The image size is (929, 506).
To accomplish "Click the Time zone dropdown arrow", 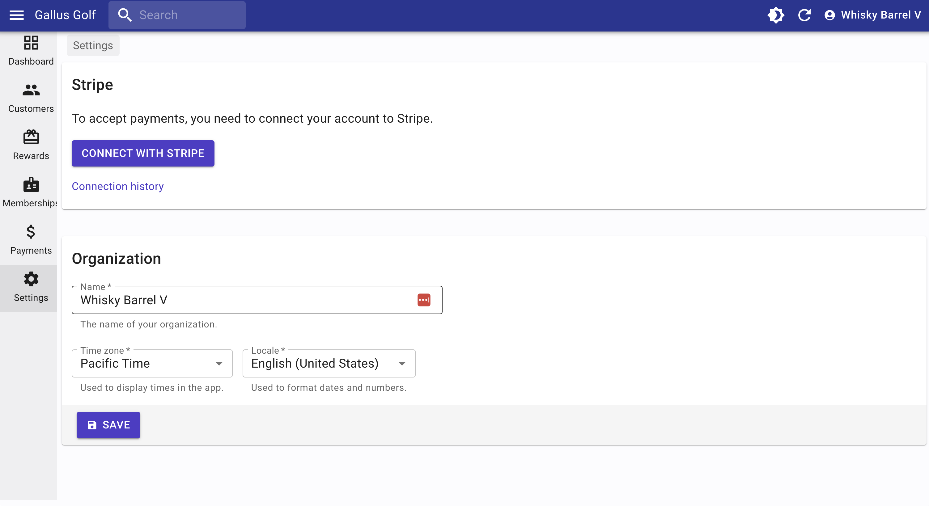I will click(x=219, y=364).
